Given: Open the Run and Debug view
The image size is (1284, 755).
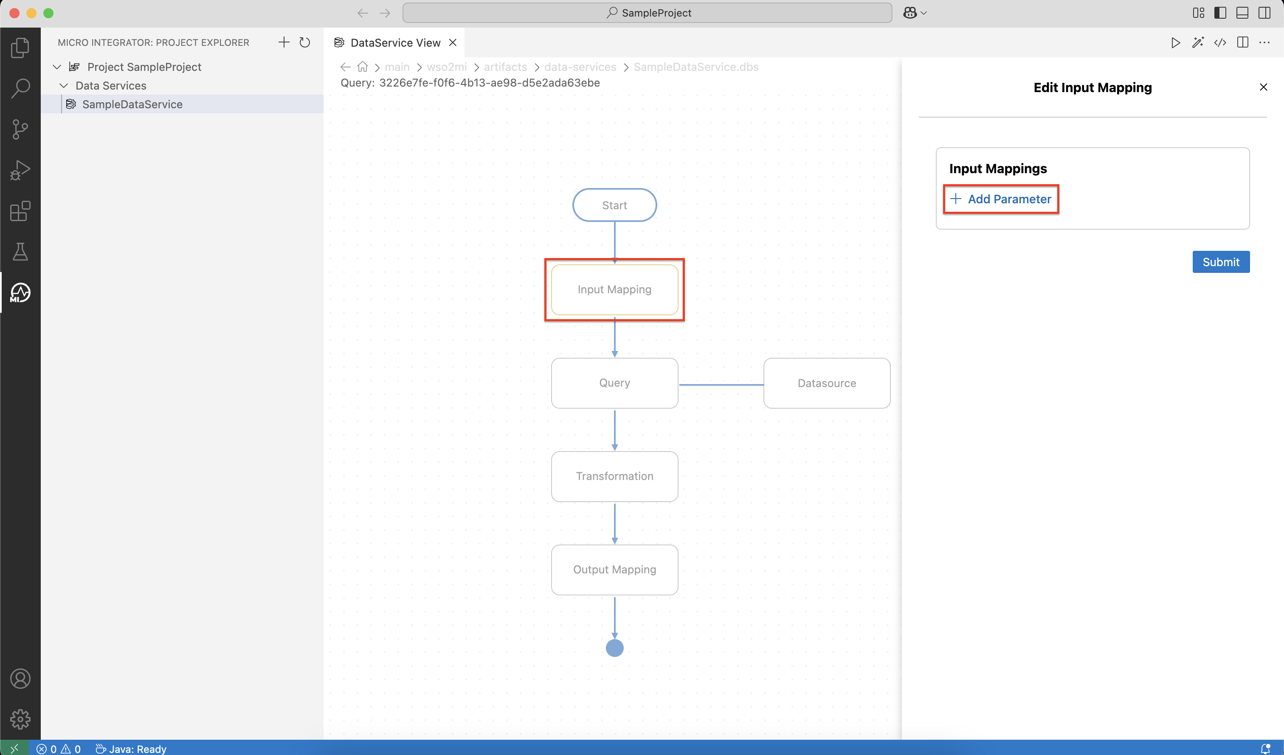Looking at the screenshot, I should coord(20,170).
